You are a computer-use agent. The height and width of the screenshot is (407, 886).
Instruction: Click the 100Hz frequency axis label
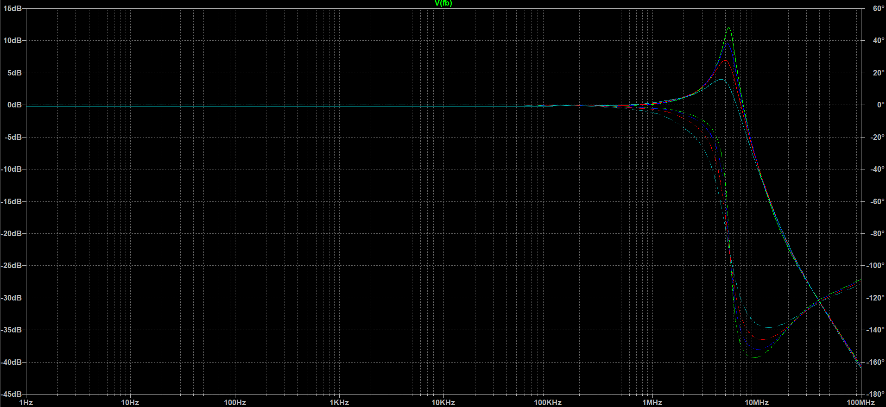235,403
